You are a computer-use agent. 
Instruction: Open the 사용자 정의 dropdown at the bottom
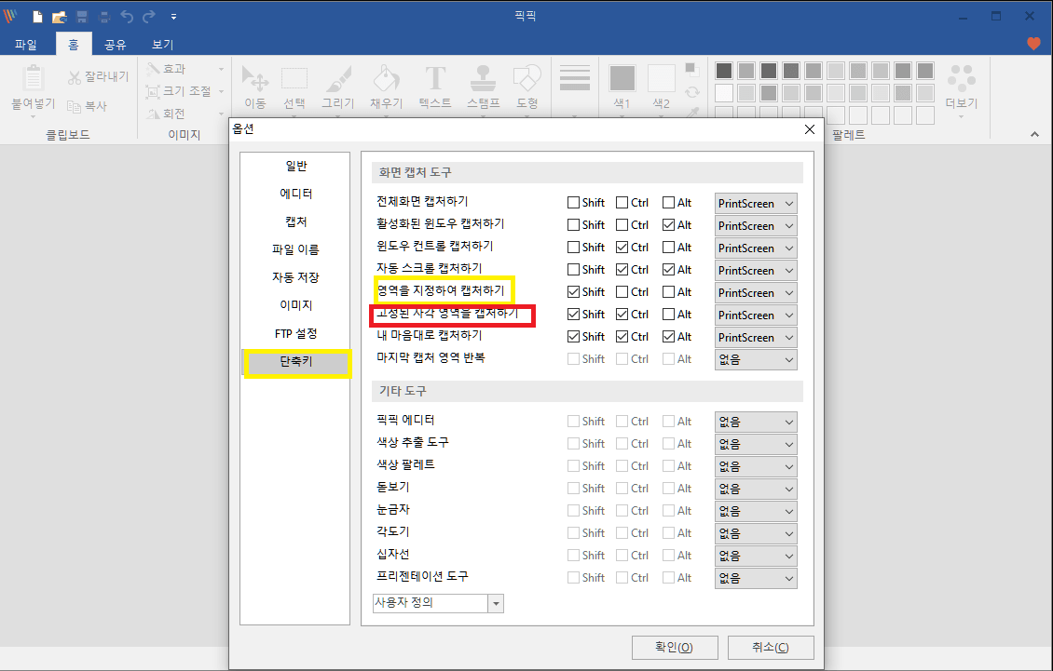pyautogui.click(x=496, y=603)
